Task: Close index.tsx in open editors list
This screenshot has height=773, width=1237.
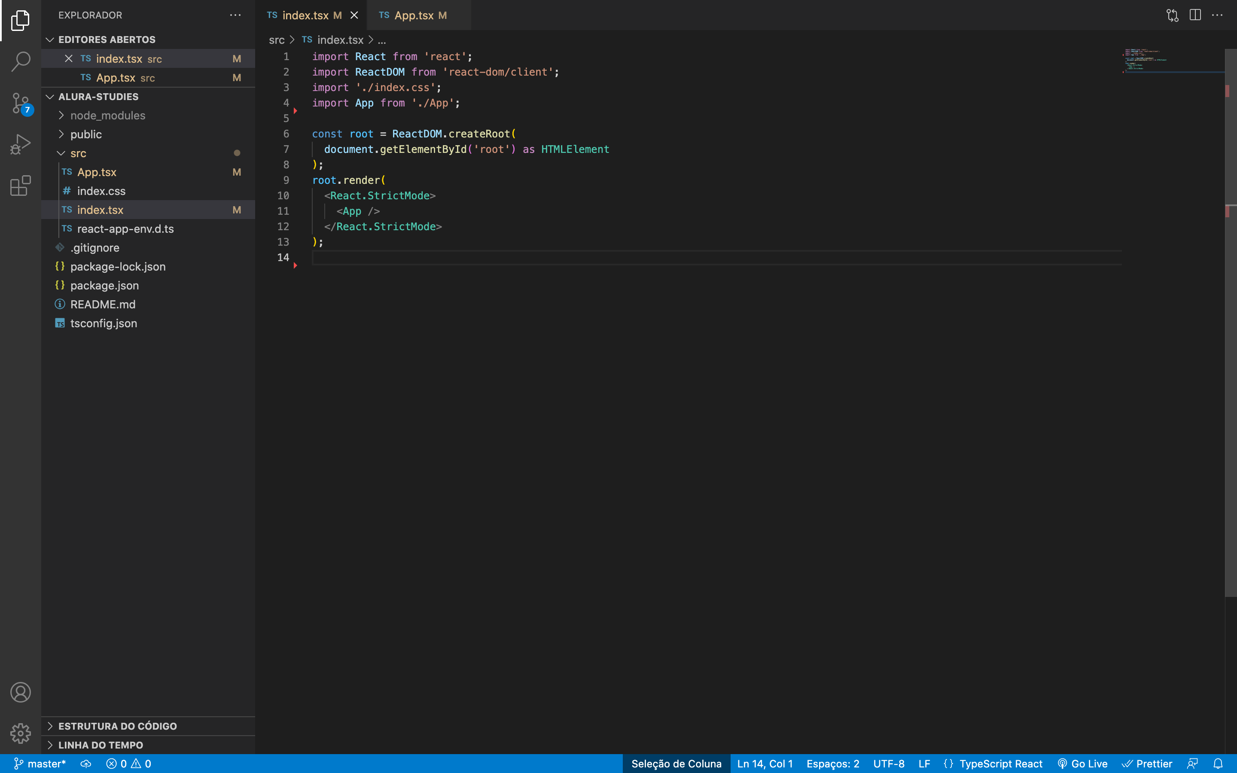Action: click(68, 58)
